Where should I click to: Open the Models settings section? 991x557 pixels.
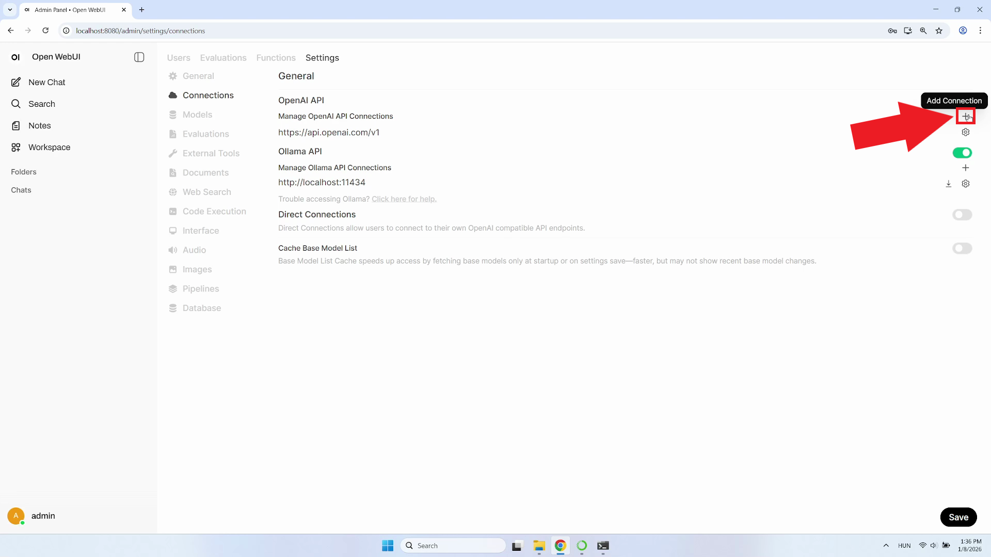pyautogui.click(x=197, y=115)
